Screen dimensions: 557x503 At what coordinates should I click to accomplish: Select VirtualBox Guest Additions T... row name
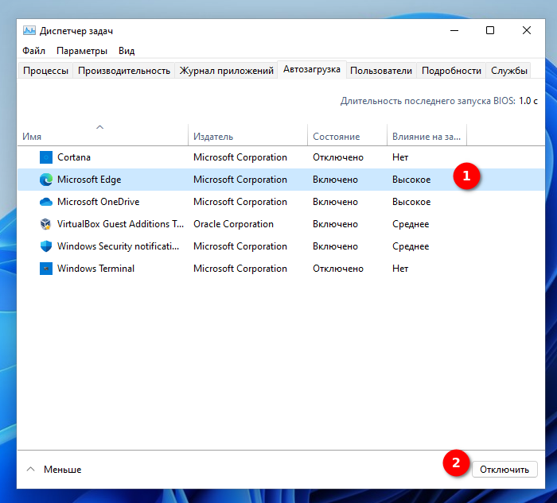coord(120,224)
